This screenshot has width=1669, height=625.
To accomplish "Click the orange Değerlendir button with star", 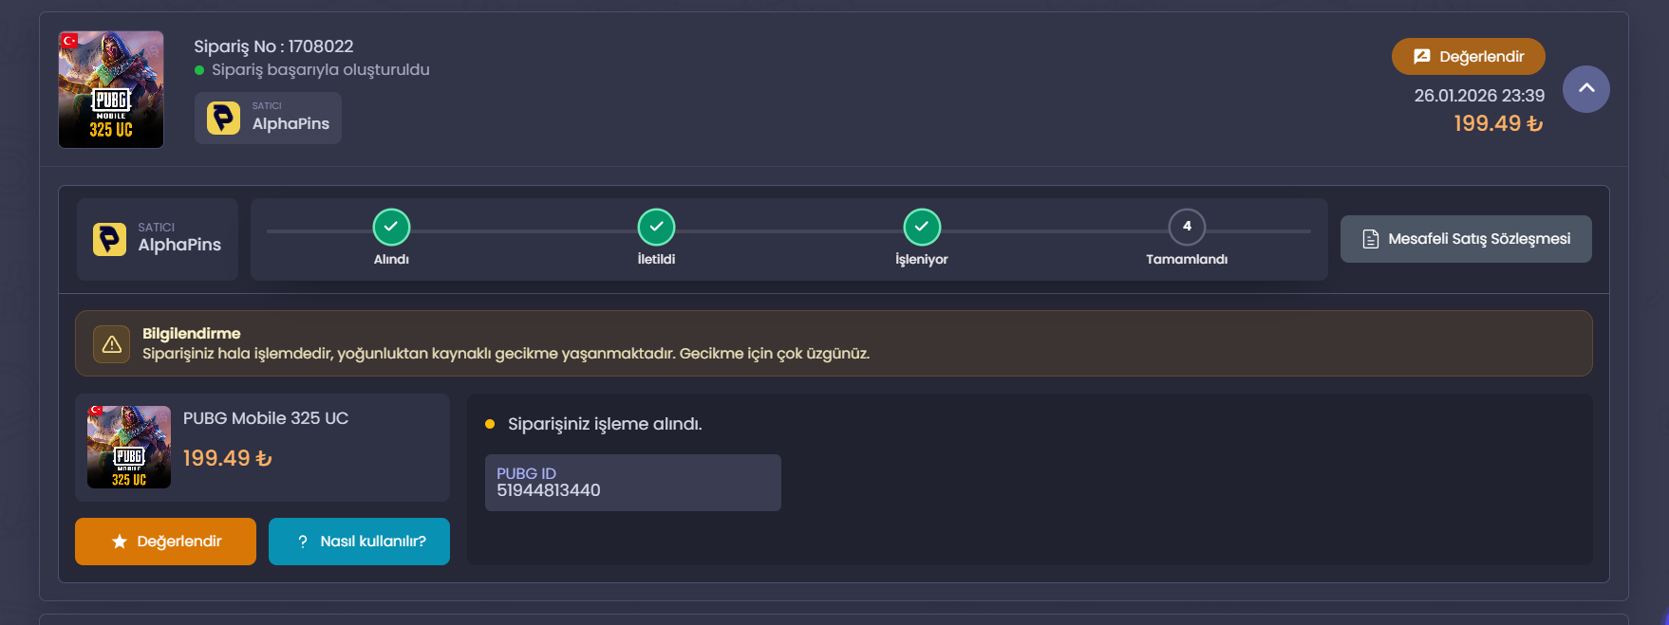I will point(165,542).
